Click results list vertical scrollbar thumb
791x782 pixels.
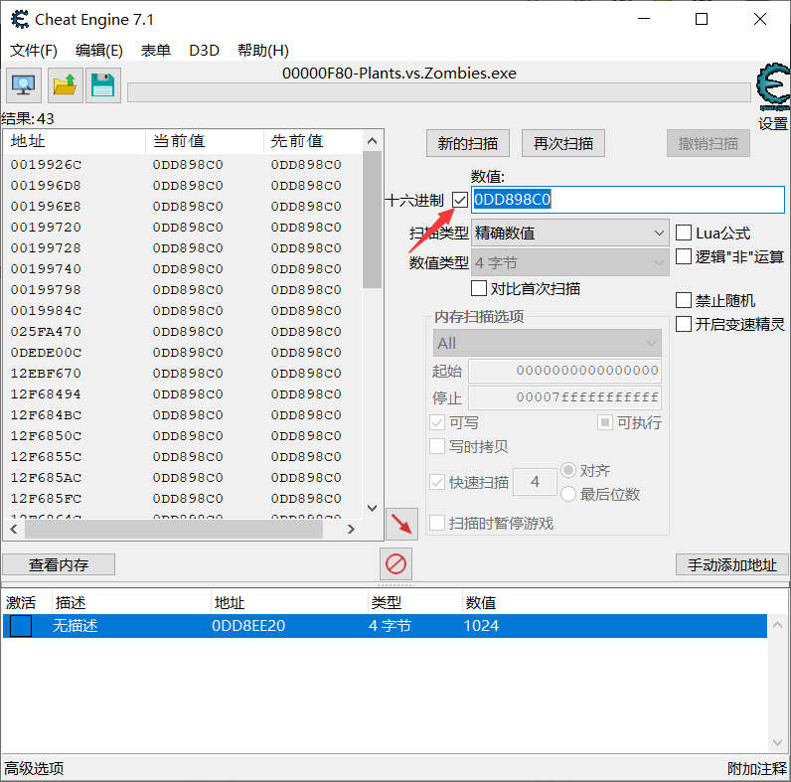[x=373, y=219]
